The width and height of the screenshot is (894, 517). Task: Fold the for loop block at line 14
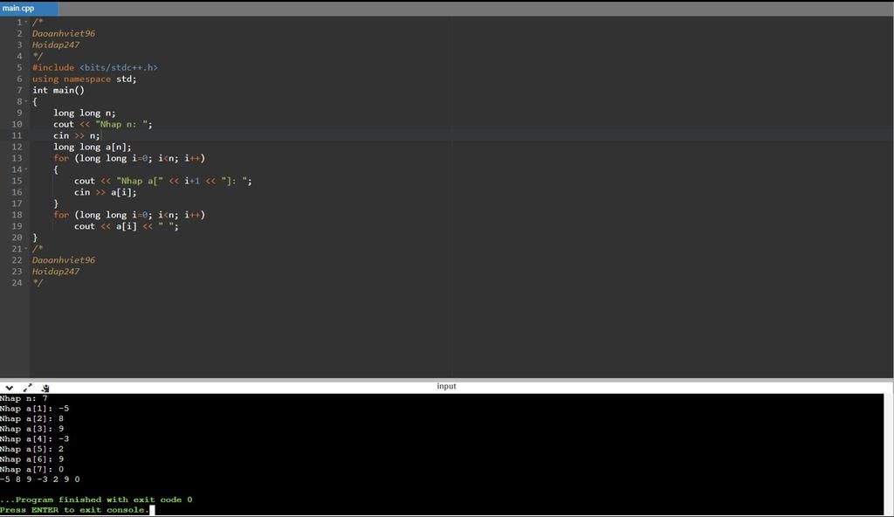pos(26,169)
